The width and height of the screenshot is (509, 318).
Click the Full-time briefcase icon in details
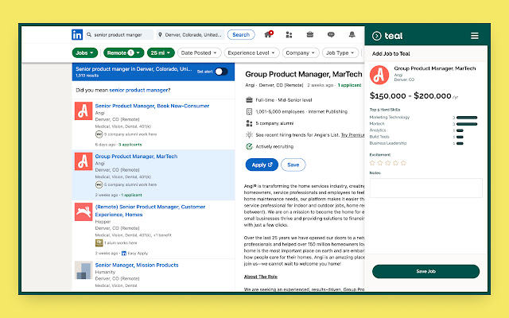coord(249,99)
